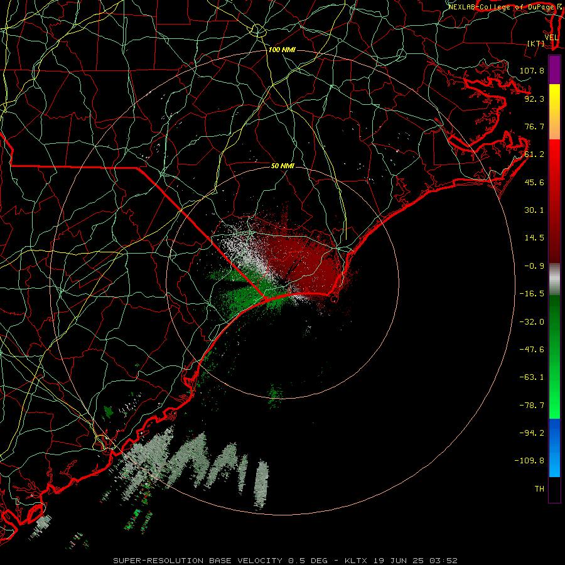Image resolution: width=565 pixels, height=565 pixels.
Task: Click the green segment of the velocity scale
Action: 554,357
